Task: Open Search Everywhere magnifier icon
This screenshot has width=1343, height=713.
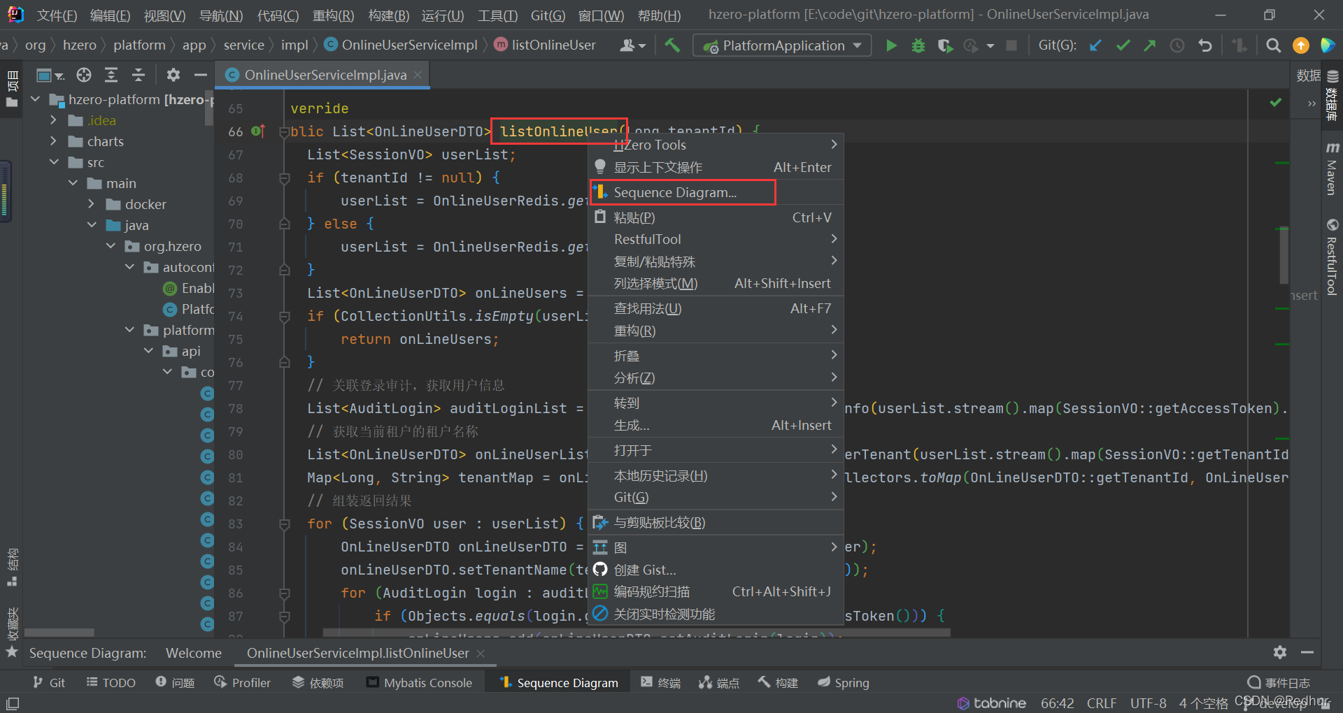Action: click(x=1274, y=45)
